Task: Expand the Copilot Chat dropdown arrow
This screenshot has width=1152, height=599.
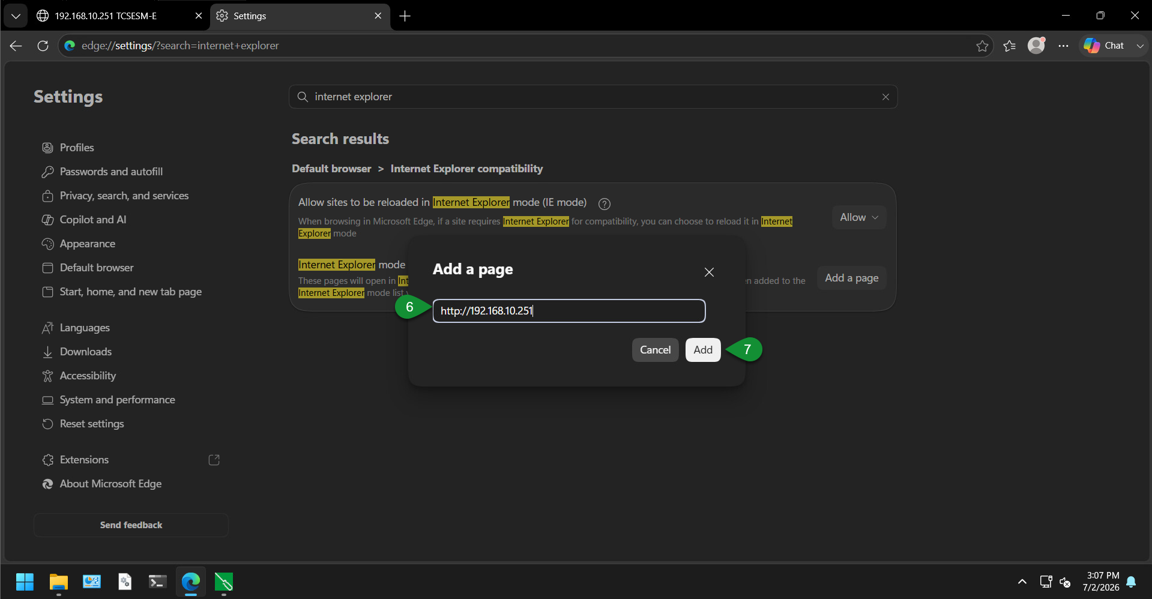Action: pos(1140,46)
